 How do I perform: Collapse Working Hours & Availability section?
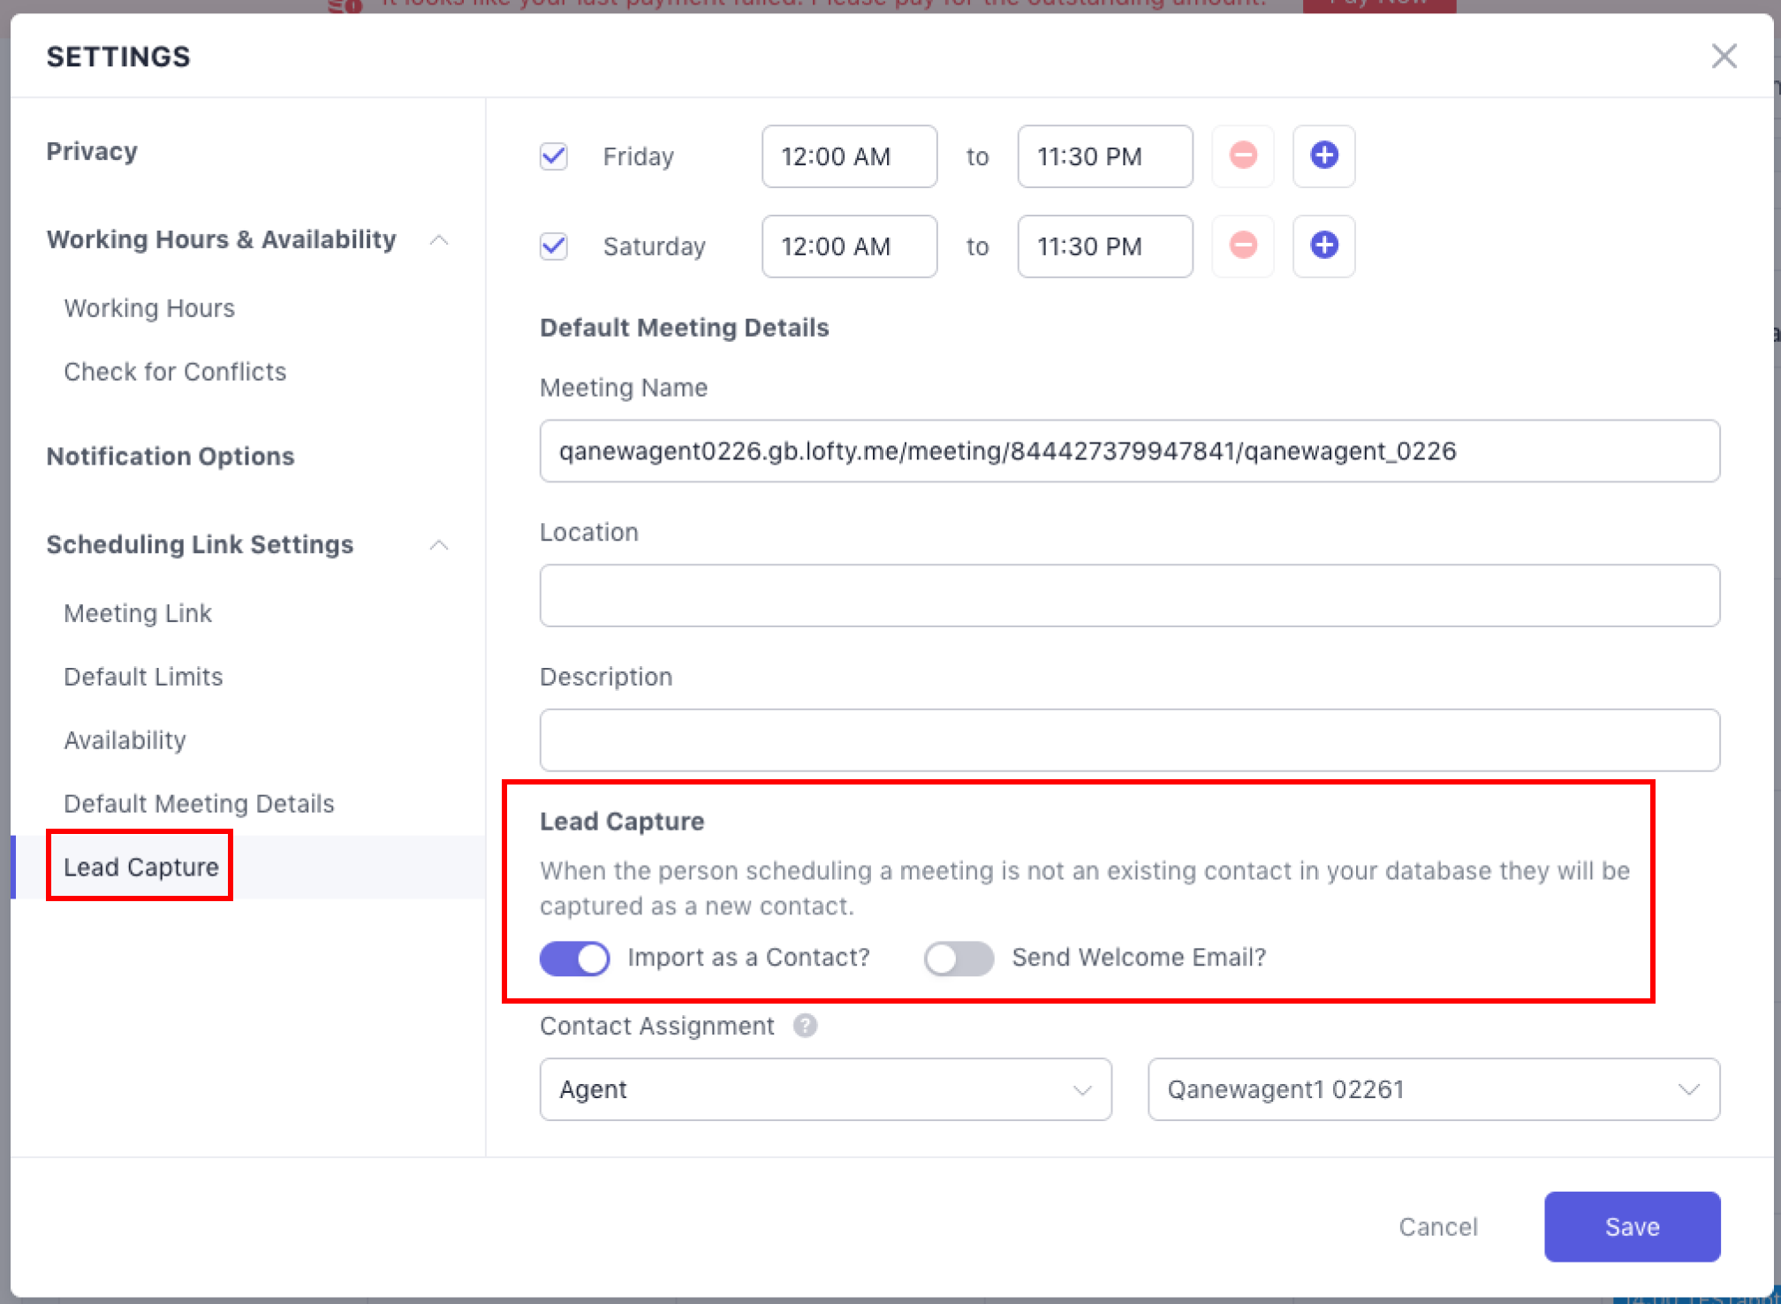pyautogui.click(x=439, y=240)
